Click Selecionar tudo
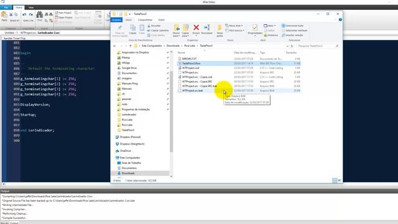The width and height of the screenshot is (398, 224). [x=292, y=26]
